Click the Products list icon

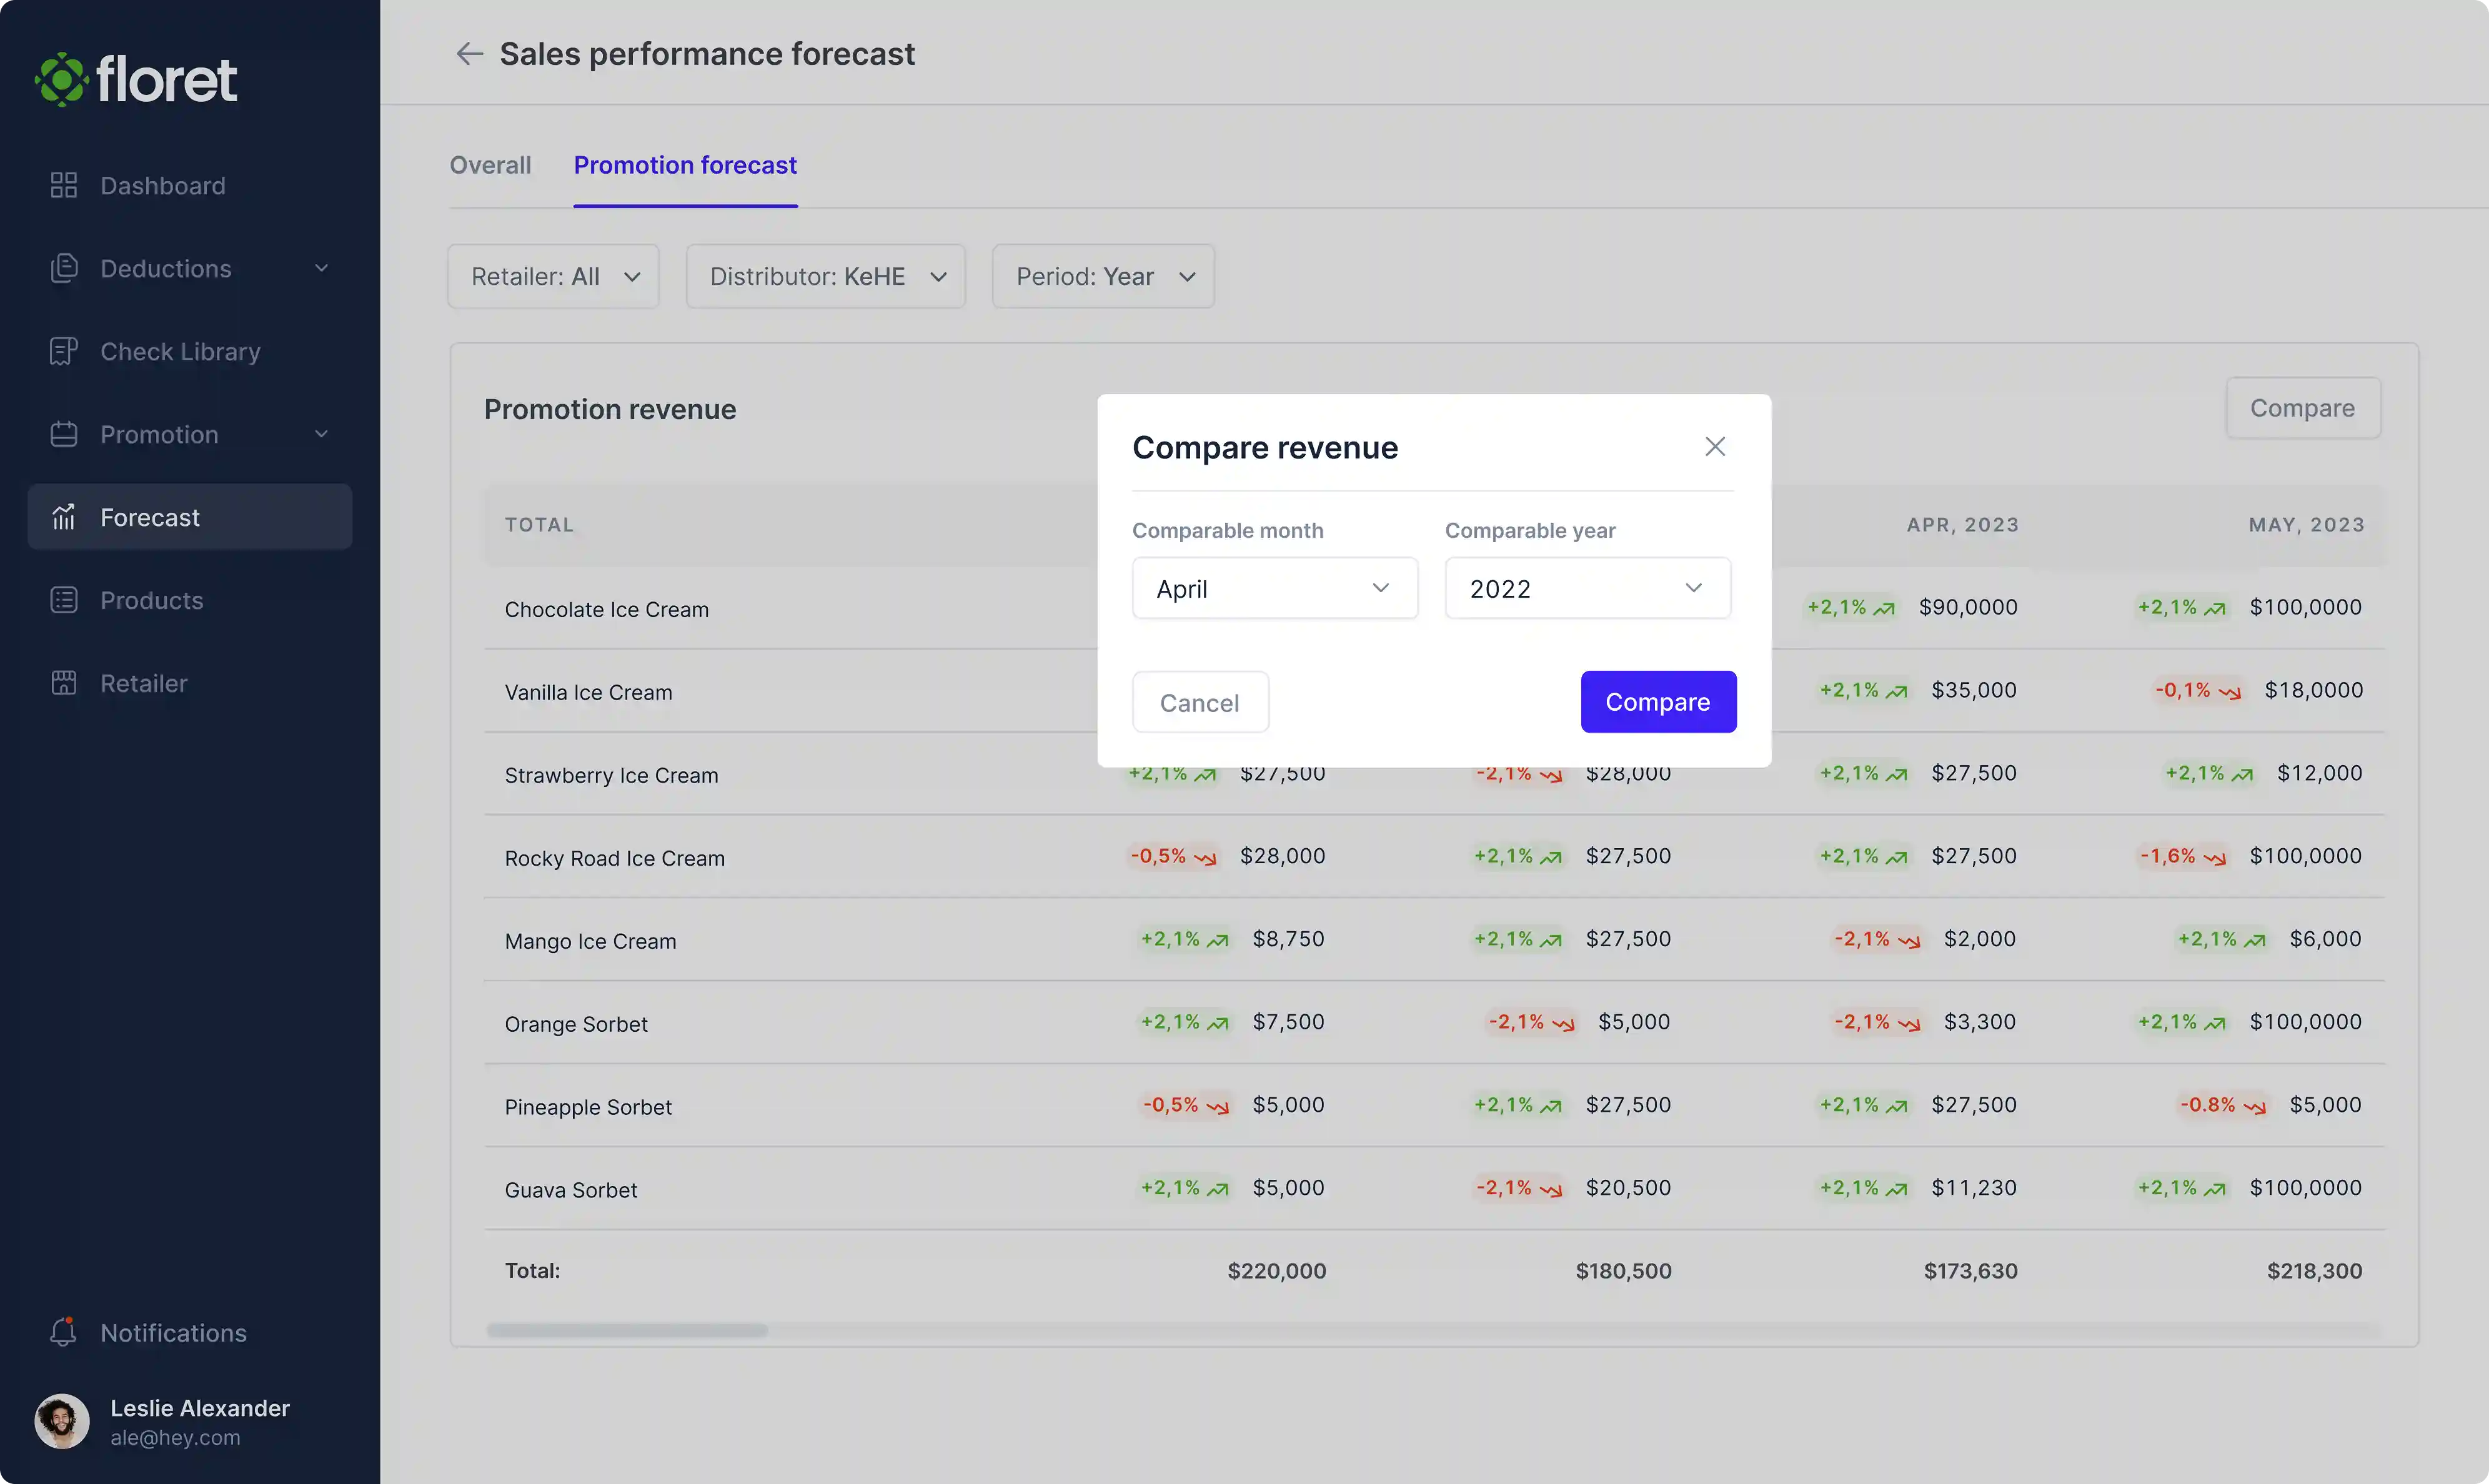[x=63, y=600]
